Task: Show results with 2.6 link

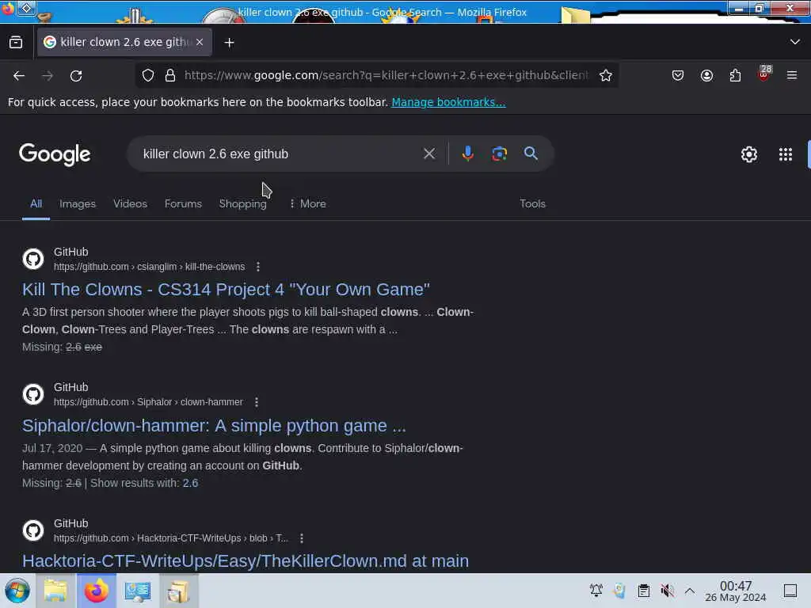Action: pyautogui.click(x=190, y=483)
